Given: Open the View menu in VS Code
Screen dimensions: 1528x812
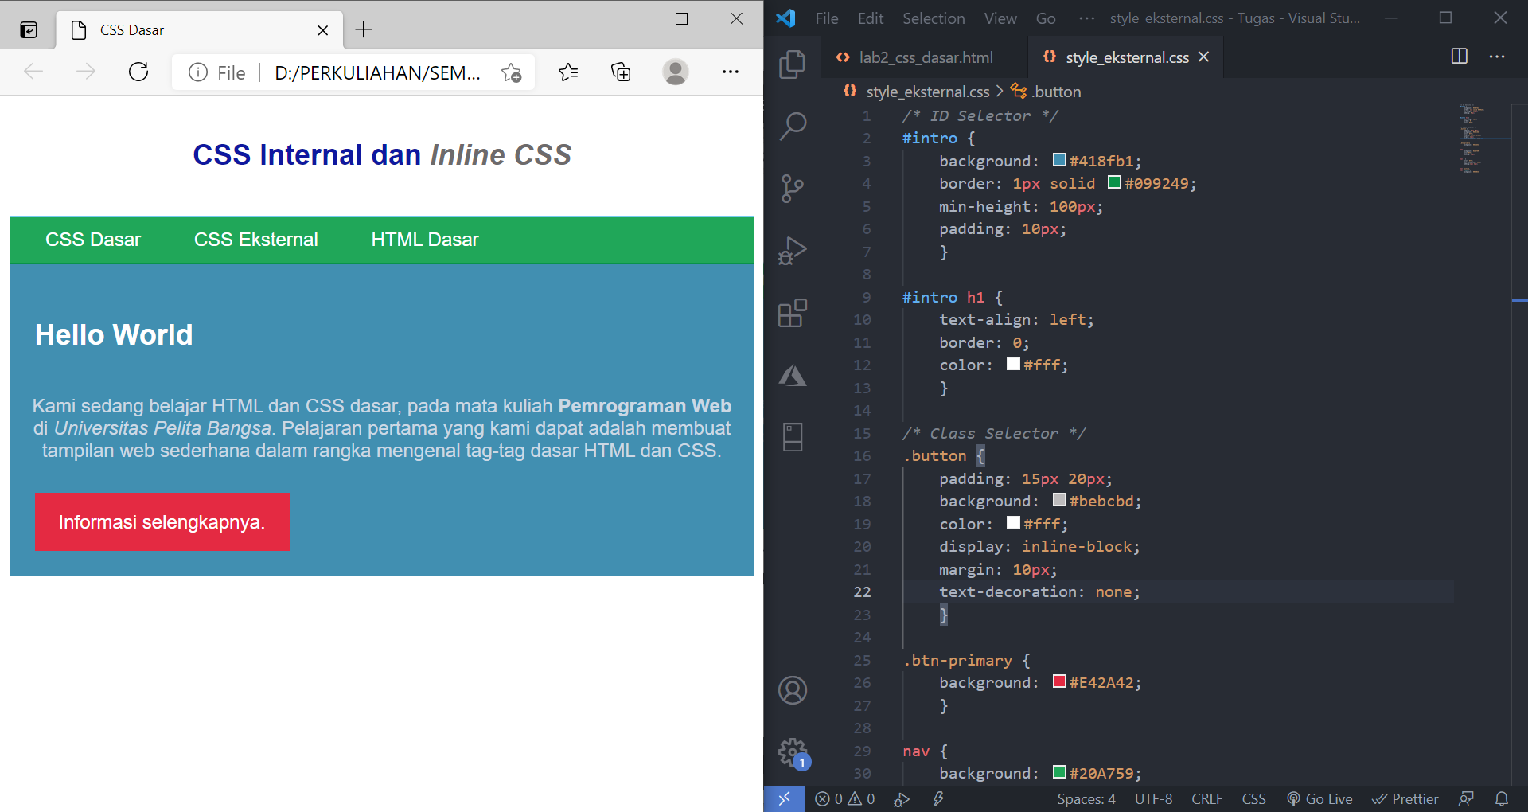Looking at the screenshot, I should tap(1000, 18).
